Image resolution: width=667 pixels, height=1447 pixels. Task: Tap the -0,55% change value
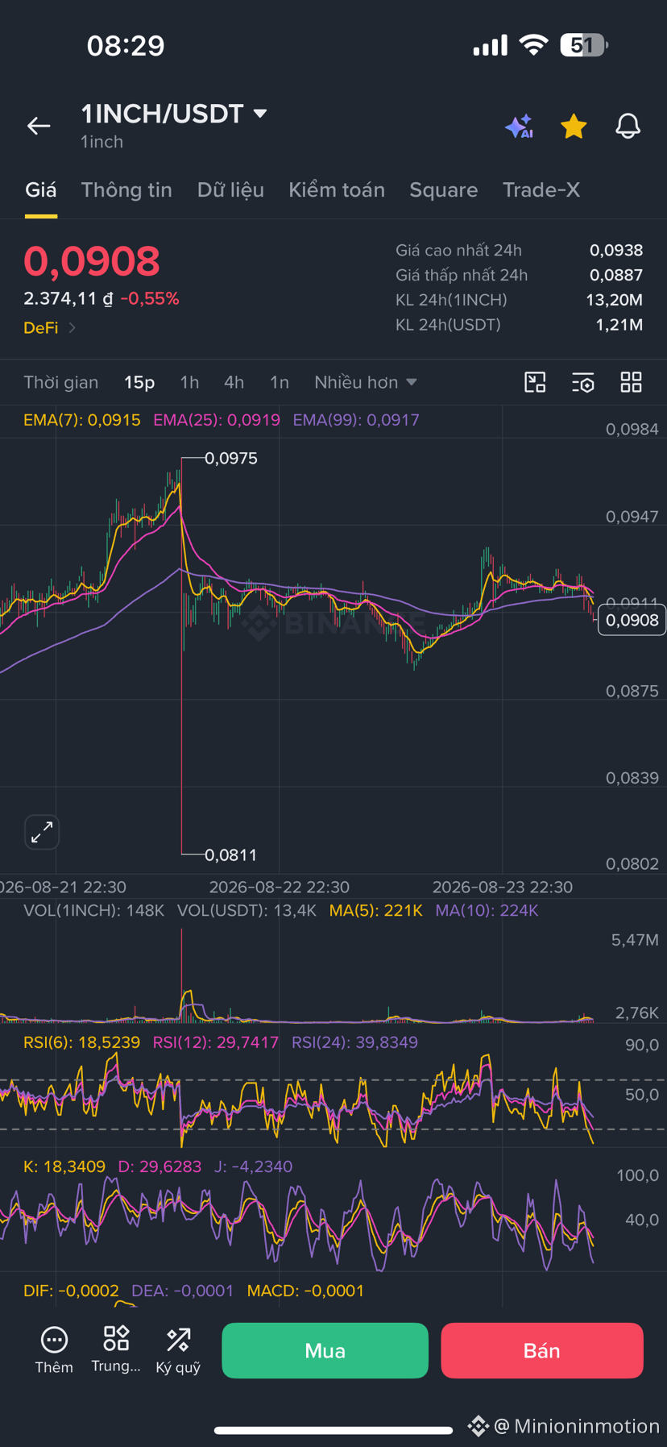point(150,298)
